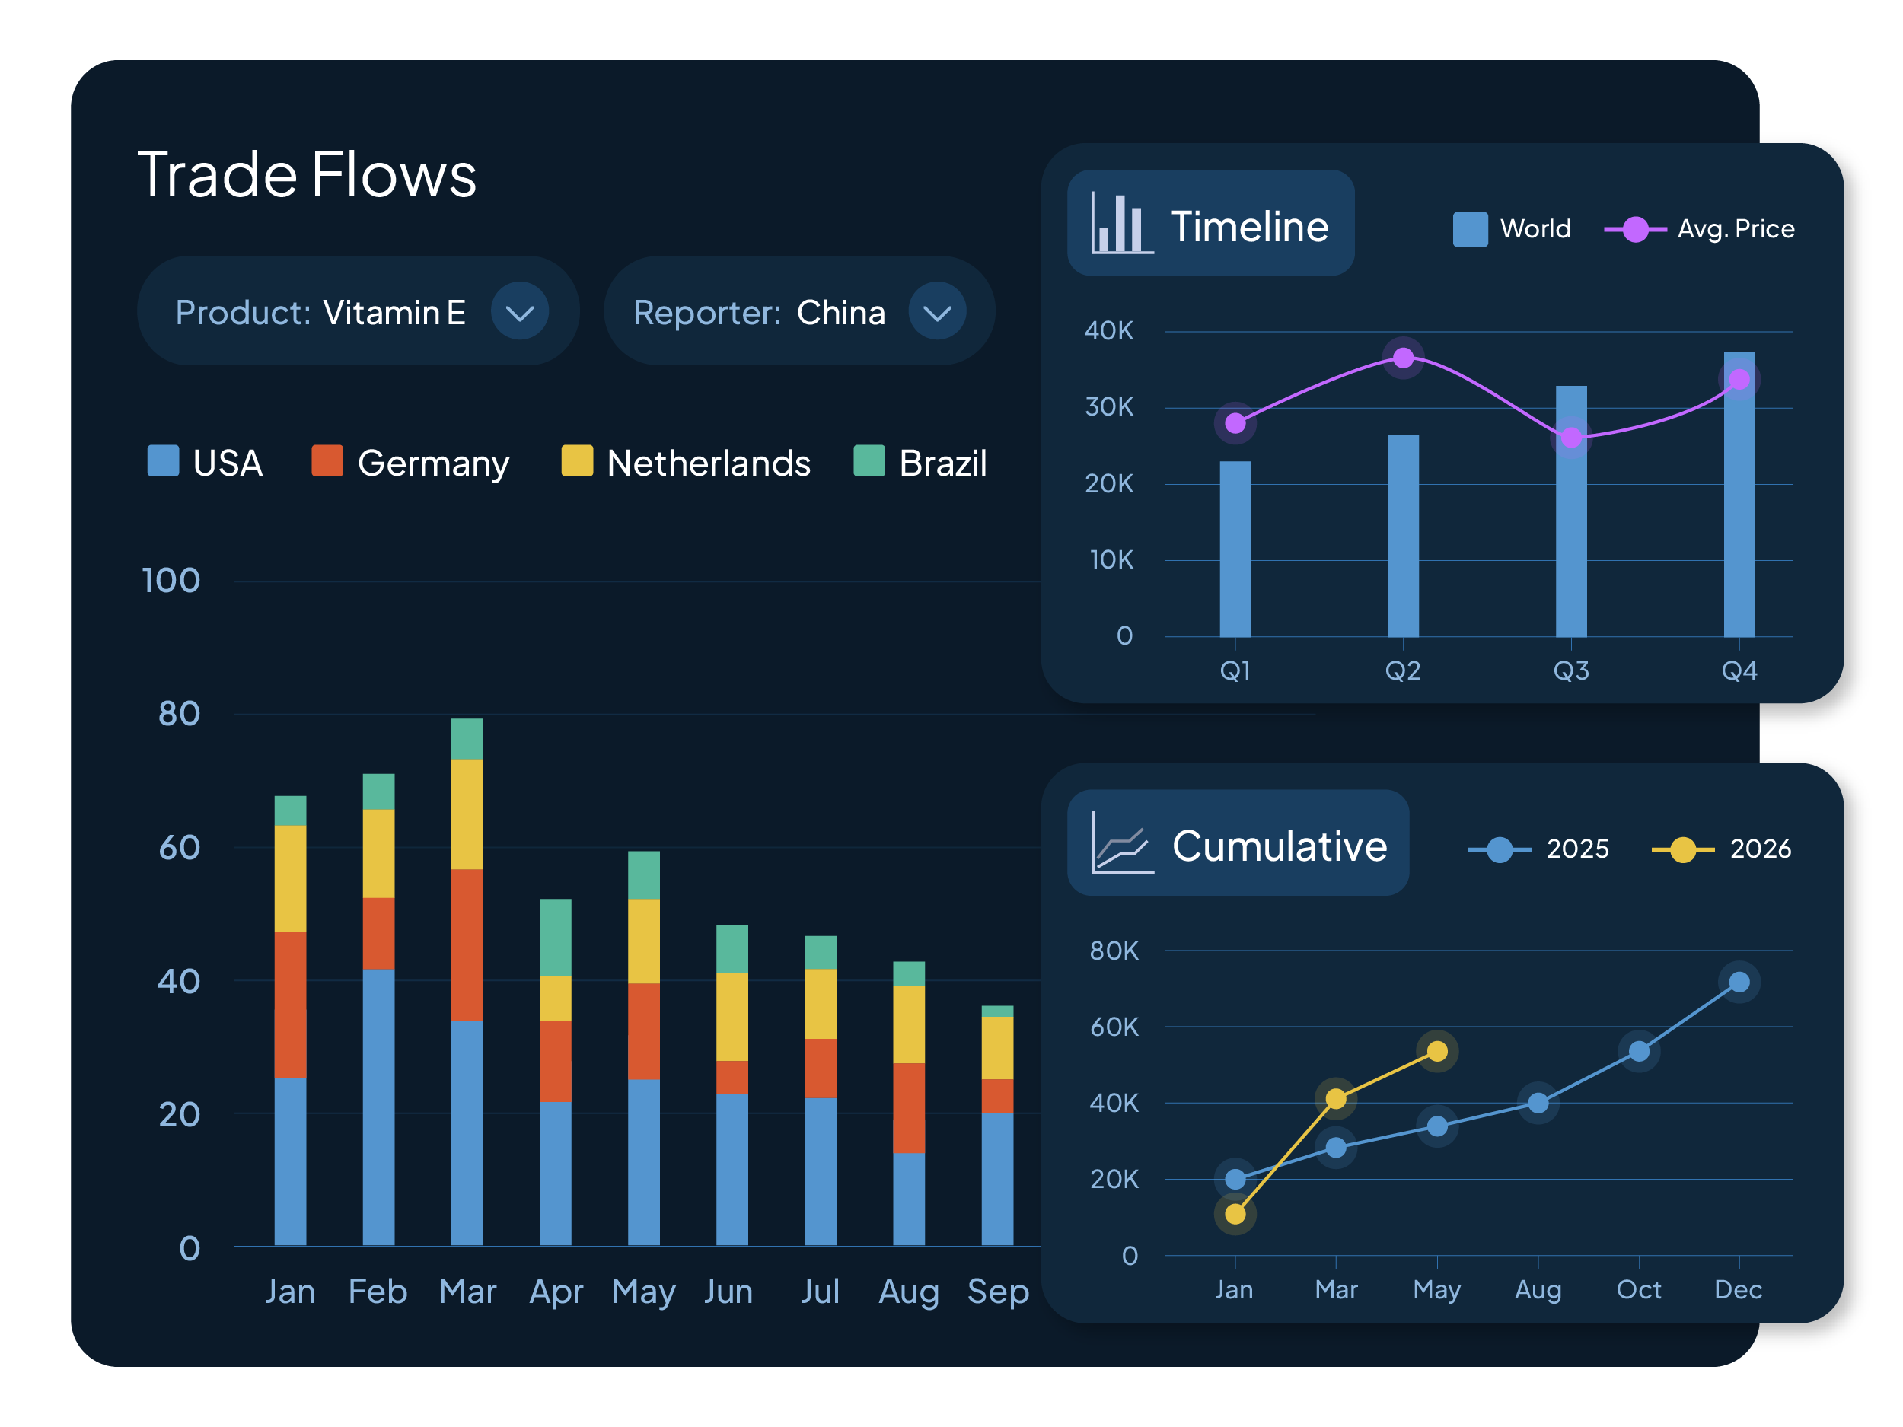Viewport: 1903px width, 1427px height.
Task: Click the 2025 blue legend marker
Action: point(1499,850)
